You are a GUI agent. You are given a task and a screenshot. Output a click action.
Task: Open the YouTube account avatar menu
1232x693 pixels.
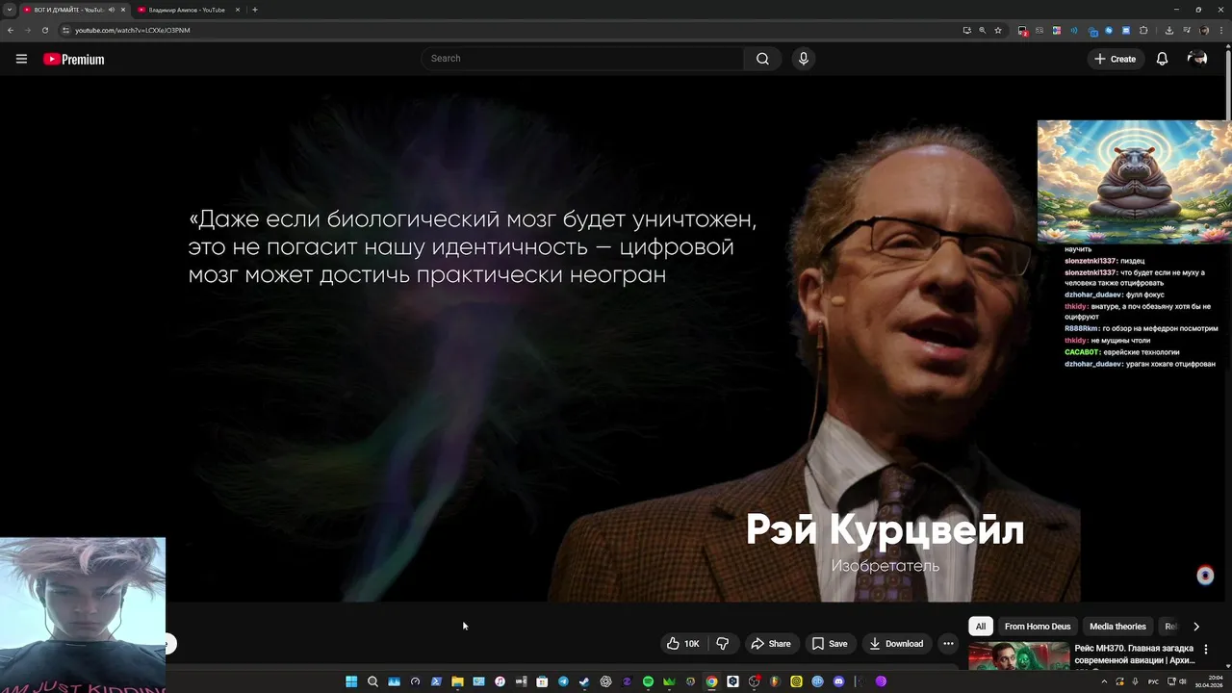tap(1197, 59)
